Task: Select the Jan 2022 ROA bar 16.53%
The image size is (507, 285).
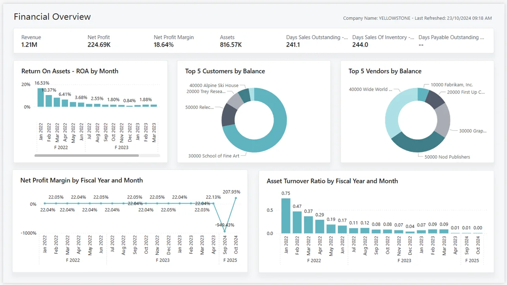Action: click(40, 97)
